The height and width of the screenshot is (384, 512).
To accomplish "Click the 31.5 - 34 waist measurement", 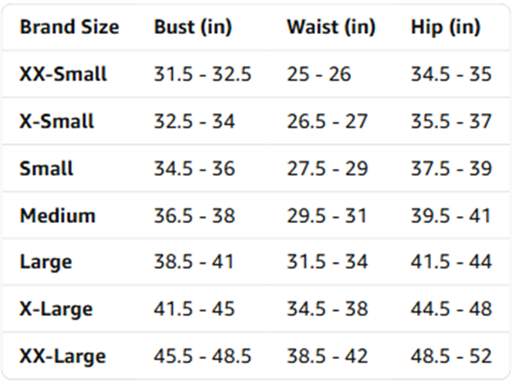I will pos(327,262).
